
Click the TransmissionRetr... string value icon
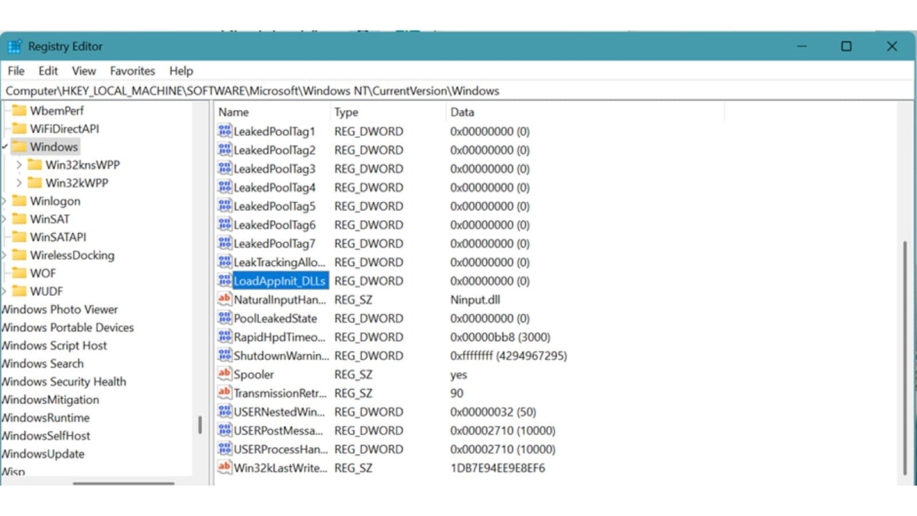click(x=225, y=393)
